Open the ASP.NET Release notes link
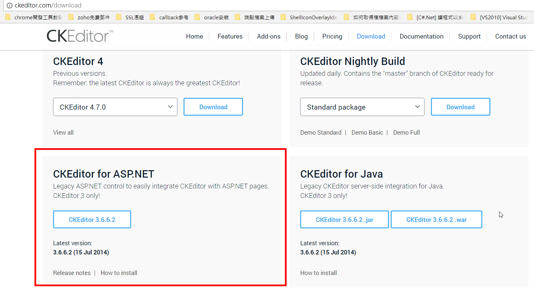534x294 pixels. pyautogui.click(x=72, y=273)
